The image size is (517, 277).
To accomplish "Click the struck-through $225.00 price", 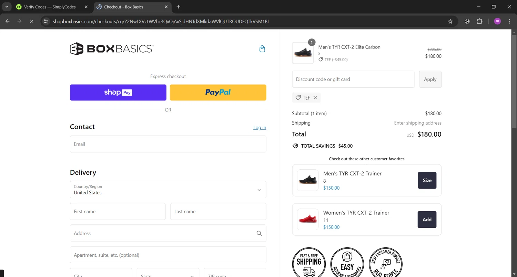I will 434,50.
